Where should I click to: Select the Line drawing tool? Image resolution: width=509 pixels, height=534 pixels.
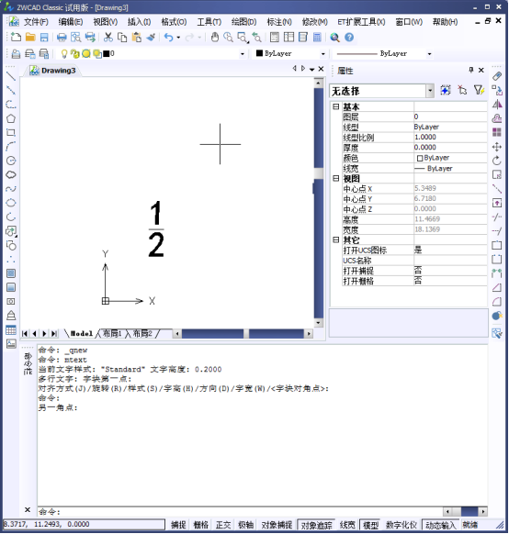[11, 76]
